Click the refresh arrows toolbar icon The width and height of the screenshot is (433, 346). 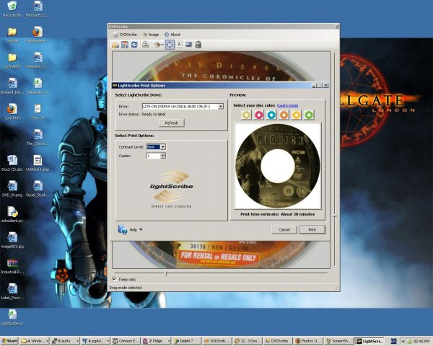pos(134,45)
